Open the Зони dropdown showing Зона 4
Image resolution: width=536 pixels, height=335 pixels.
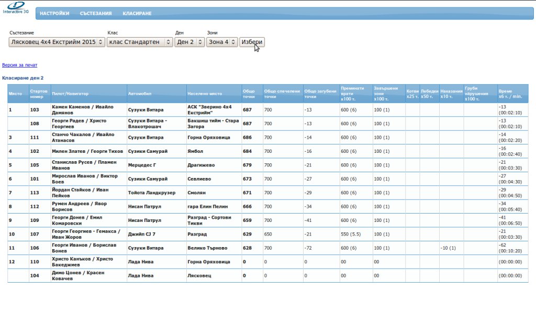(x=222, y=42)
